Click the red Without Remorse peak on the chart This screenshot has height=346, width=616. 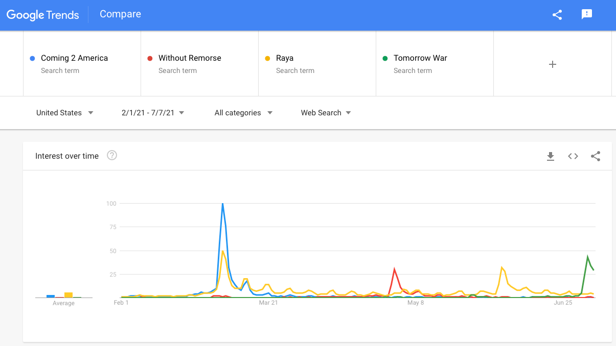tap(394, 269)
